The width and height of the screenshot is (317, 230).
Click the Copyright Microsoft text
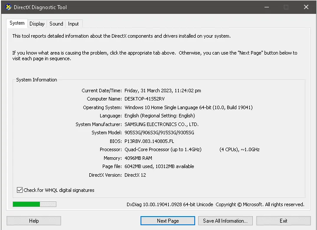(260, 204)
